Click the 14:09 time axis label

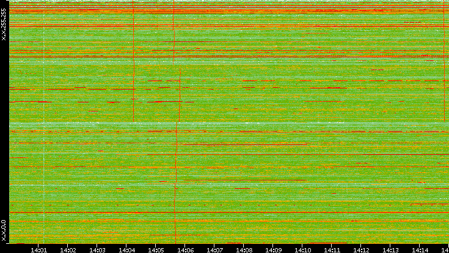pyautogui.click(x=273, y=250)
